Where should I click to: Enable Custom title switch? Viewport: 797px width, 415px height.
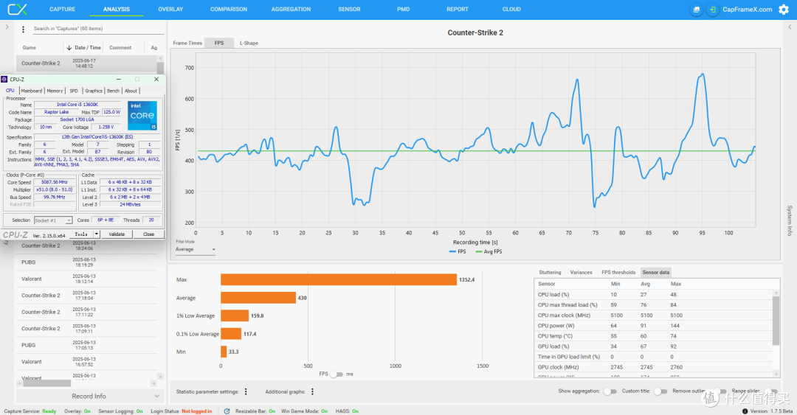pyautogui.click(x=660, y=391)
